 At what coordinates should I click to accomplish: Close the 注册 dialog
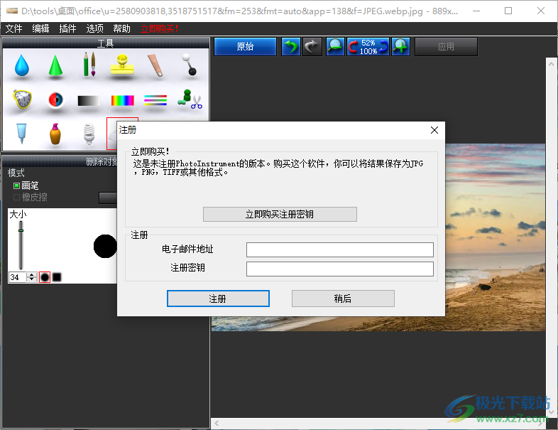(x=434, y=130)
